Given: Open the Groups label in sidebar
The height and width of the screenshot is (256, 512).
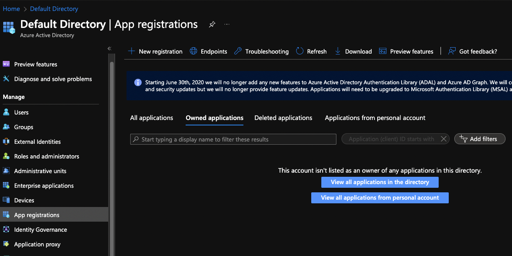Looking at the screenshot, I should pos(23,127).
